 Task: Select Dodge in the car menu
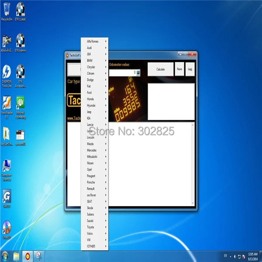tap(95, 80)
